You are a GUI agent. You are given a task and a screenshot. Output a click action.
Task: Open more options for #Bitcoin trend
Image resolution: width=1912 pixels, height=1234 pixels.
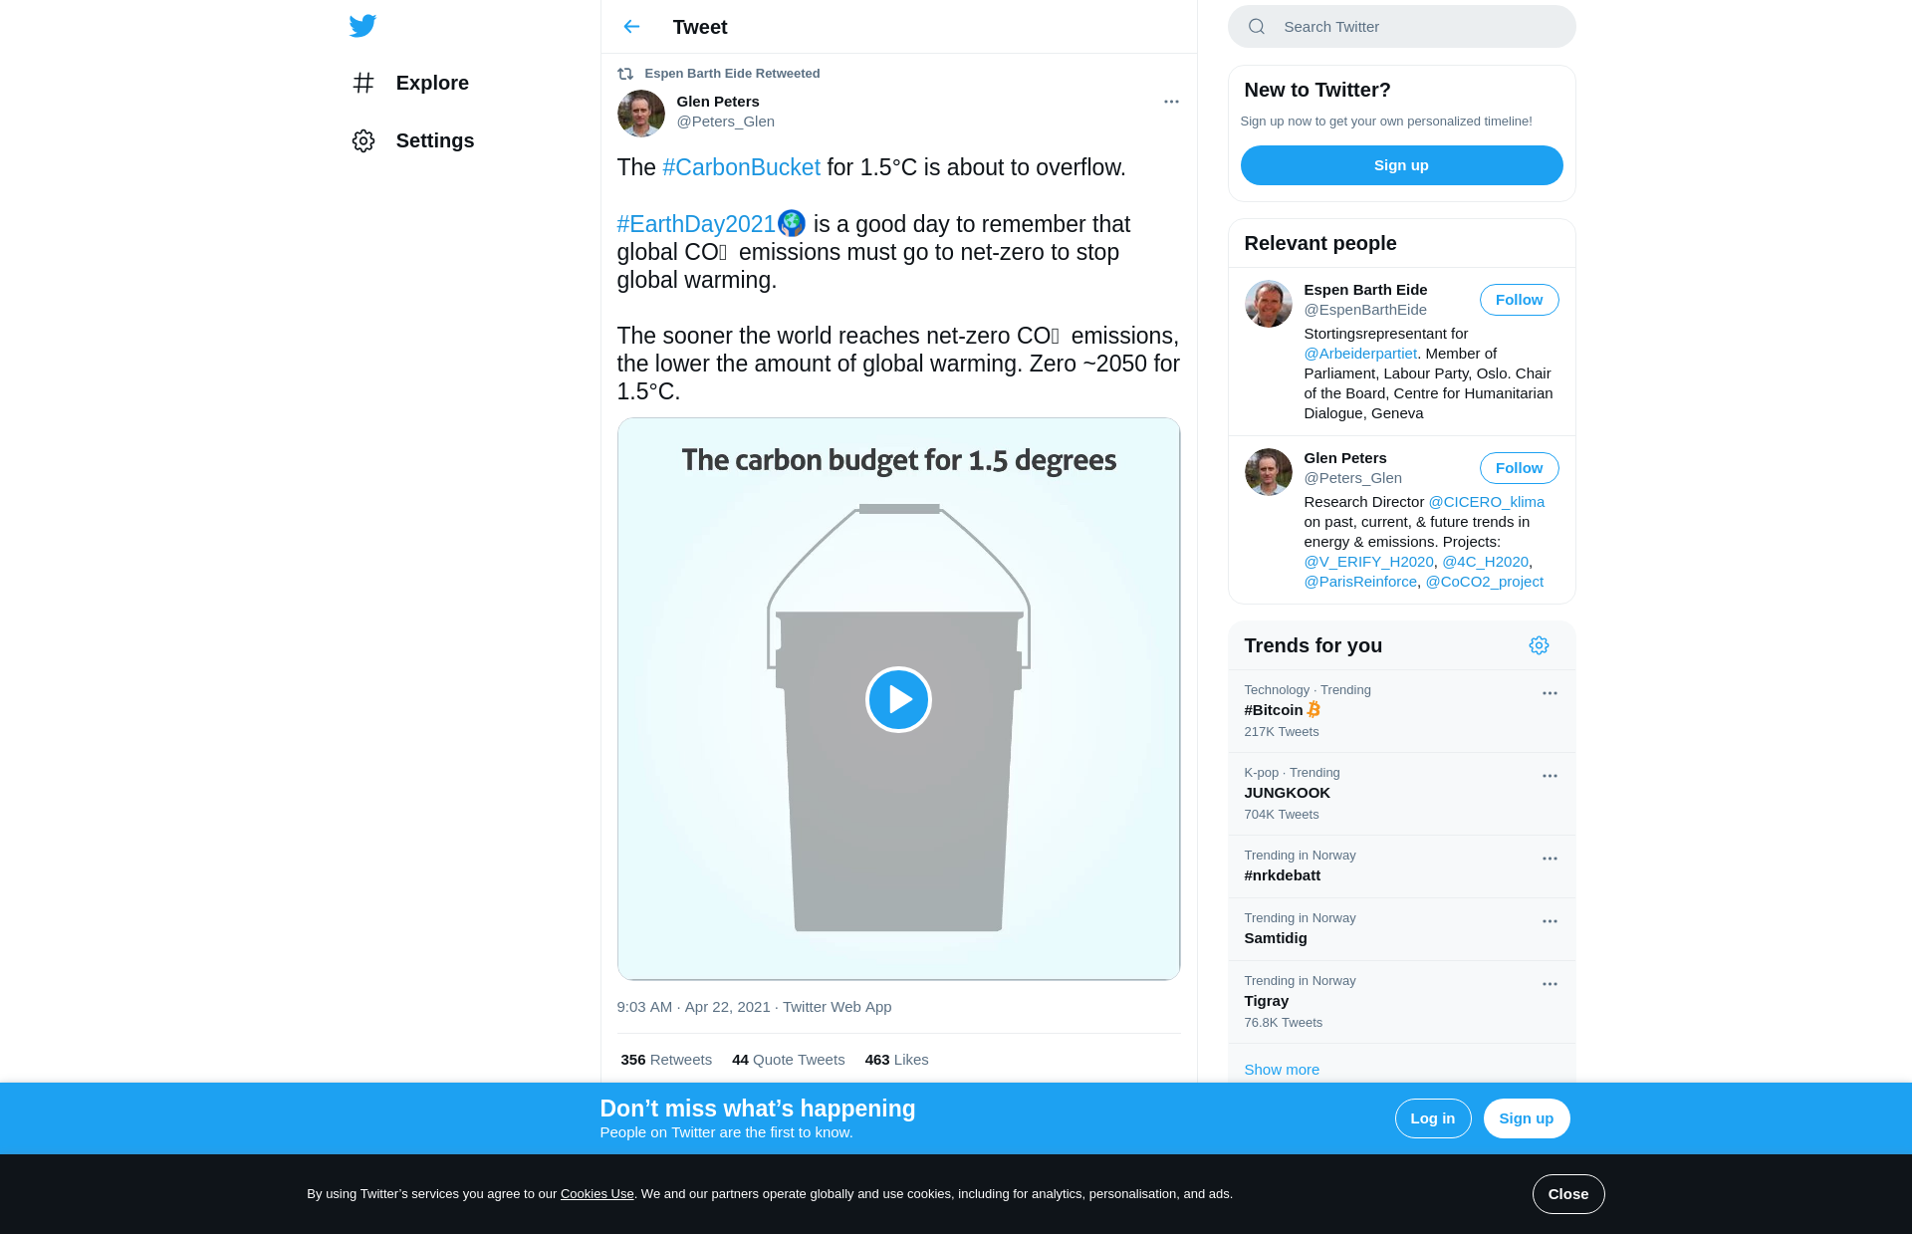click(1550, 693)
